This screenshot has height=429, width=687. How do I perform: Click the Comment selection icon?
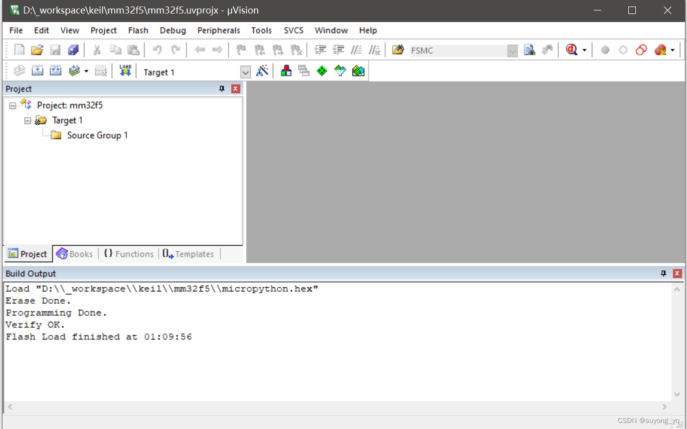(357, 50)
